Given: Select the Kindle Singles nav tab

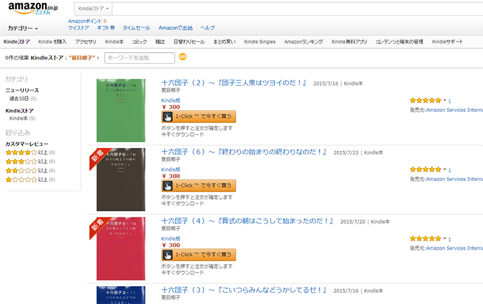Looking at the screenshot, I should point(259,42).
